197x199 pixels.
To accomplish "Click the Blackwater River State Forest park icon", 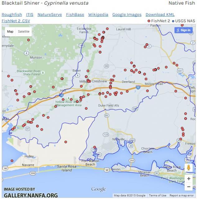I will coord(43,72).
